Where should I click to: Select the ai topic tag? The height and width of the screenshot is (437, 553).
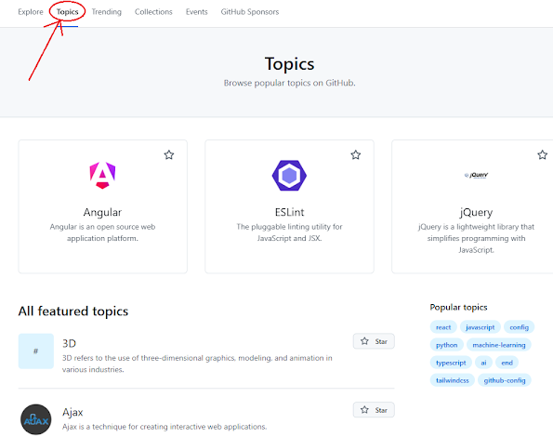click(483, 363)
